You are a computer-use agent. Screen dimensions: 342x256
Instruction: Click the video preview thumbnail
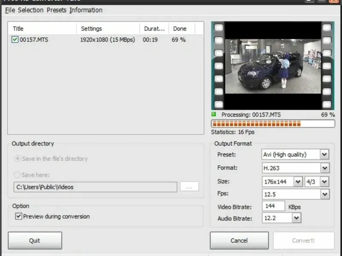click(x=273, y=66)
